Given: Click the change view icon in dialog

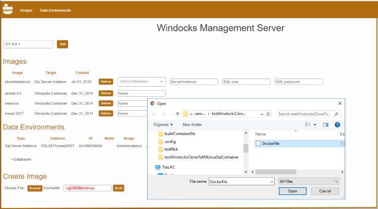Looking at the screenshot, I should 308,124.
